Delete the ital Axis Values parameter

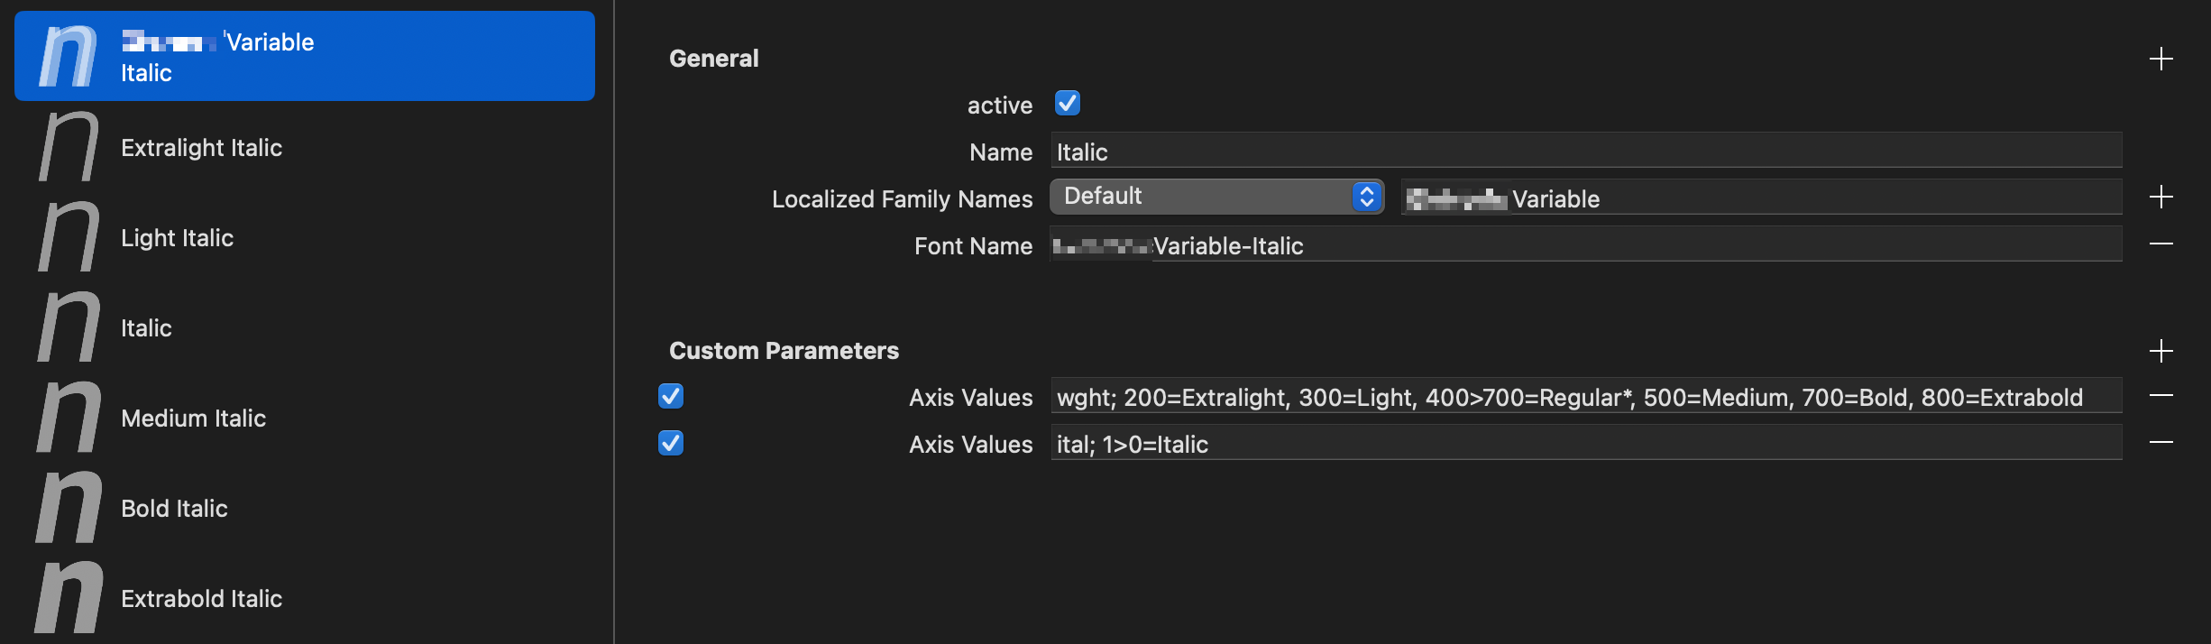2161,443
